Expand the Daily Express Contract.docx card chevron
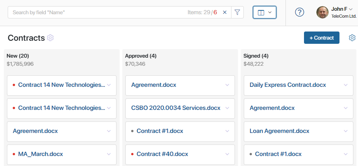 pos(346,85)
